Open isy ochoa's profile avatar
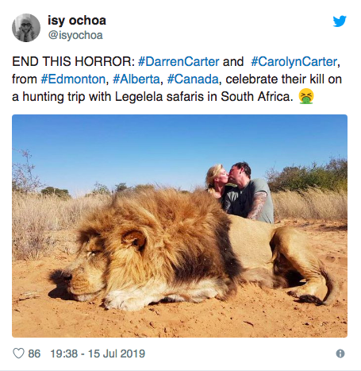 [x=26, y=28]
